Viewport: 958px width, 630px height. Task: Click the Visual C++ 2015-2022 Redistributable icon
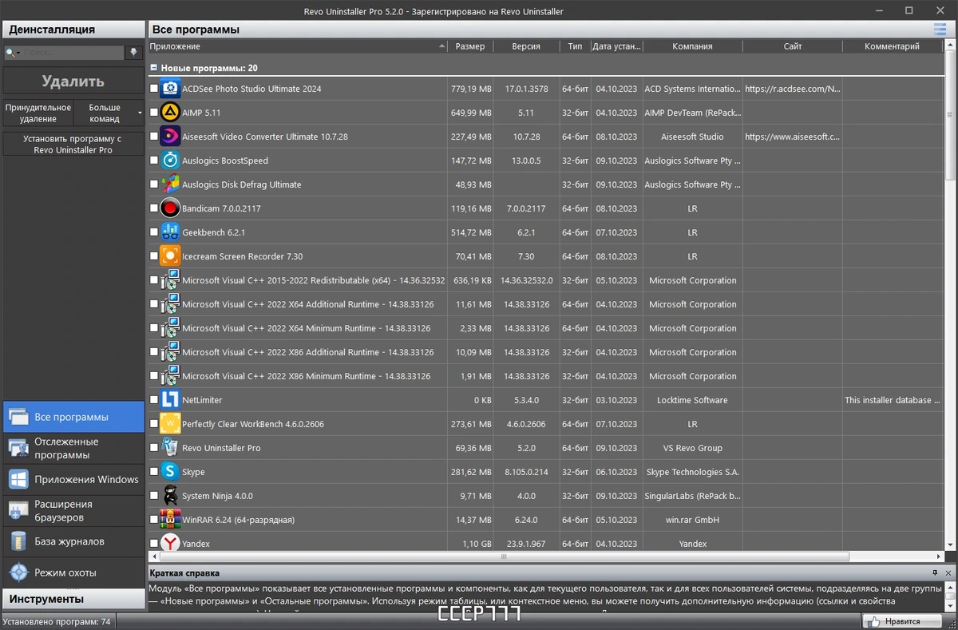point(170,280)
